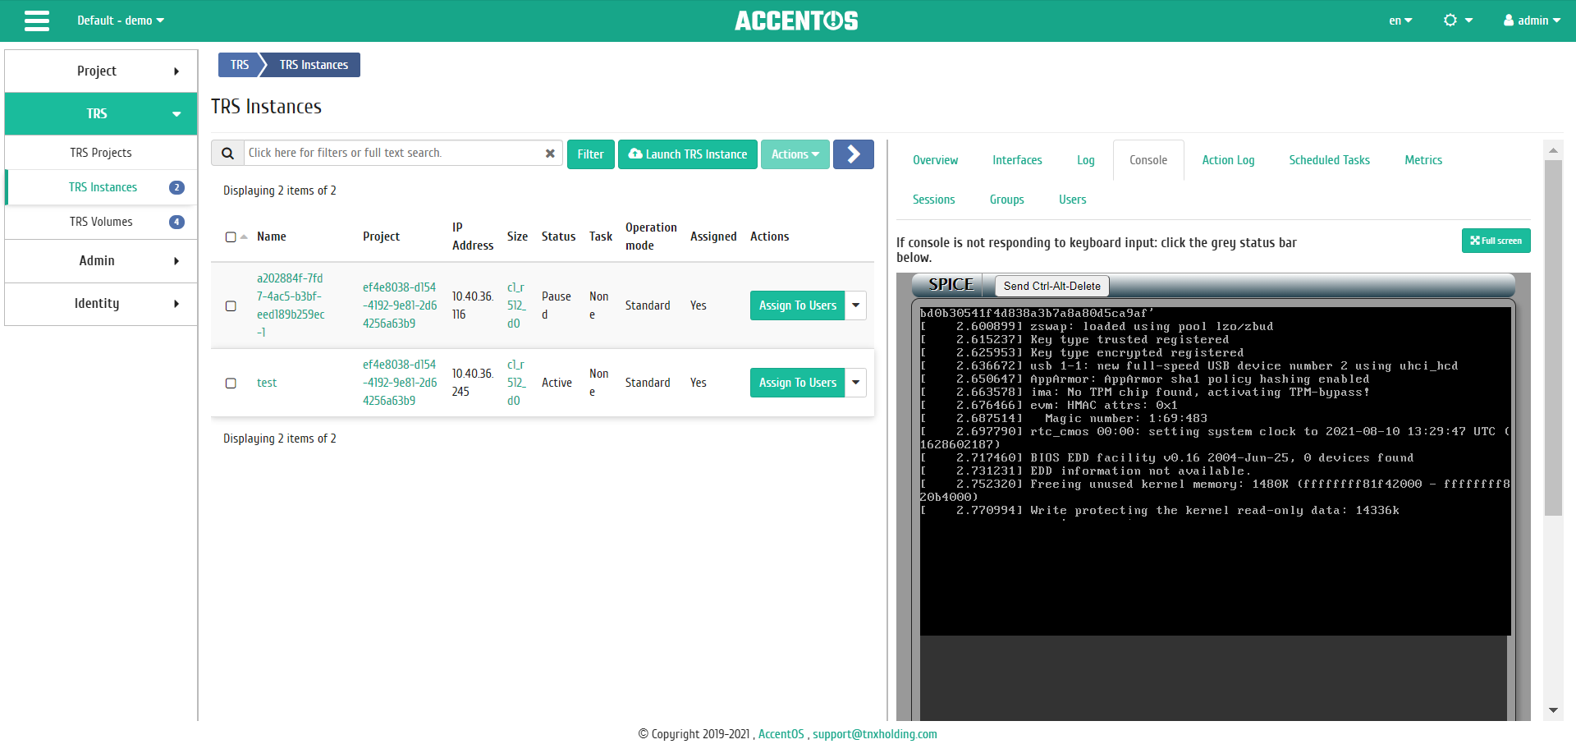Click the AccentOS logo

point(796,21)
